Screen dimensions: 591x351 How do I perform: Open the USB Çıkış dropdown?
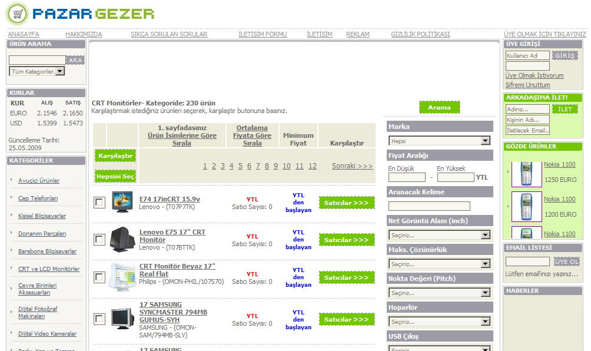point(439,349)
